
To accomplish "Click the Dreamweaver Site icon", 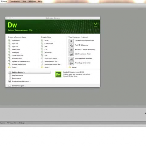I will tap(42, 61).
